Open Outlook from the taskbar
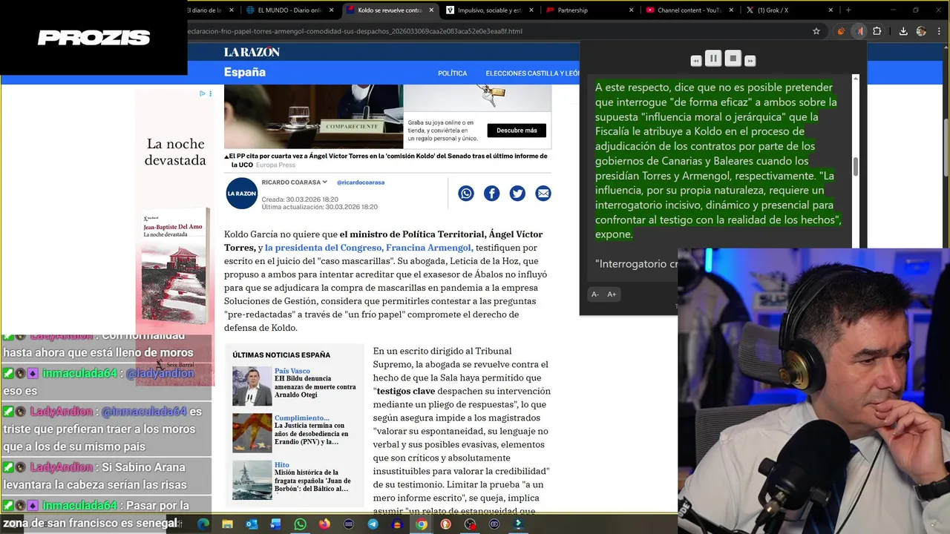This screenshot has width=950, height=534. pos(252,524)
